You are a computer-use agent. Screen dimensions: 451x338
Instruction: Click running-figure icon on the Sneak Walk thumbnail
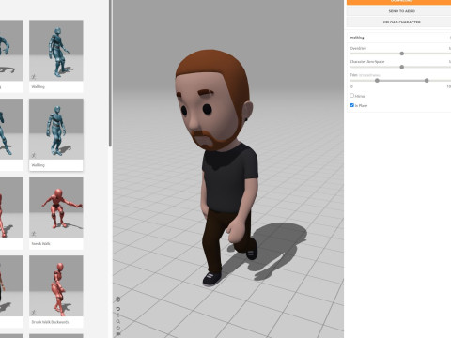pos(34,234)
